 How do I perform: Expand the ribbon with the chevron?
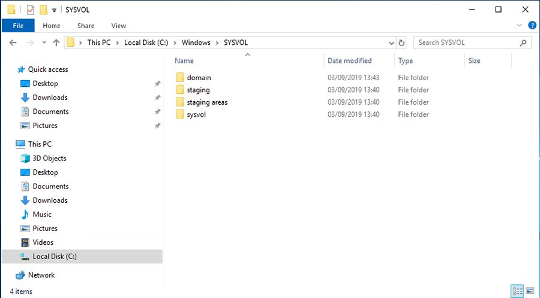(520, 26)
